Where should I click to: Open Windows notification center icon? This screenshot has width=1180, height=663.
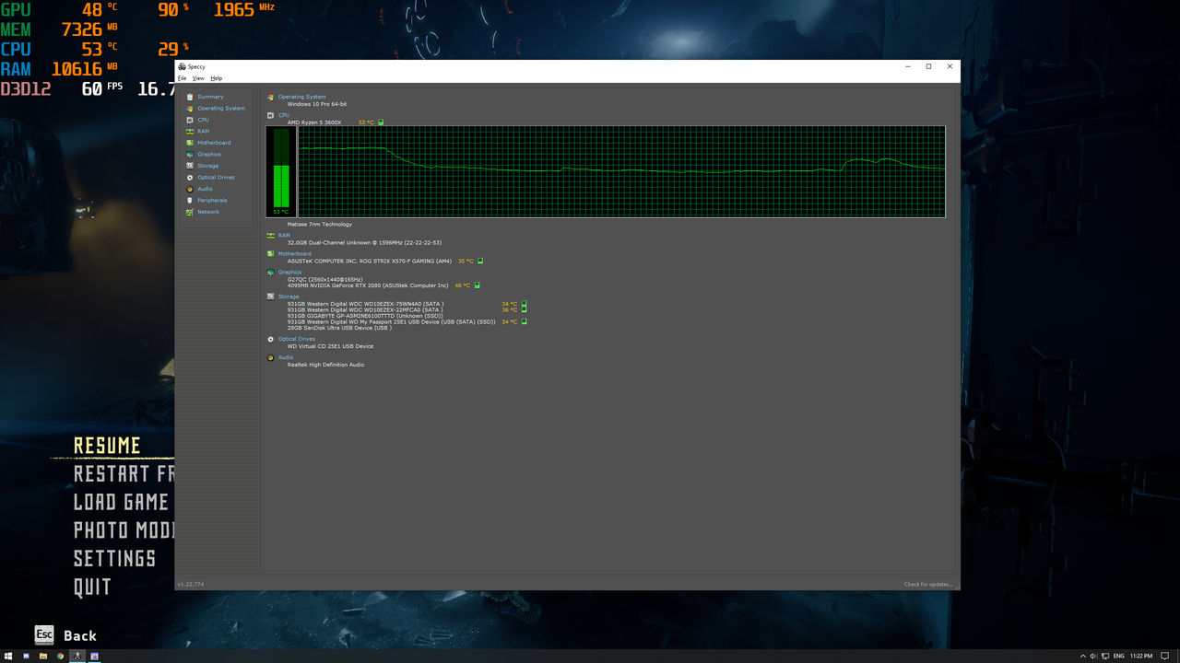coord(1164,657)
